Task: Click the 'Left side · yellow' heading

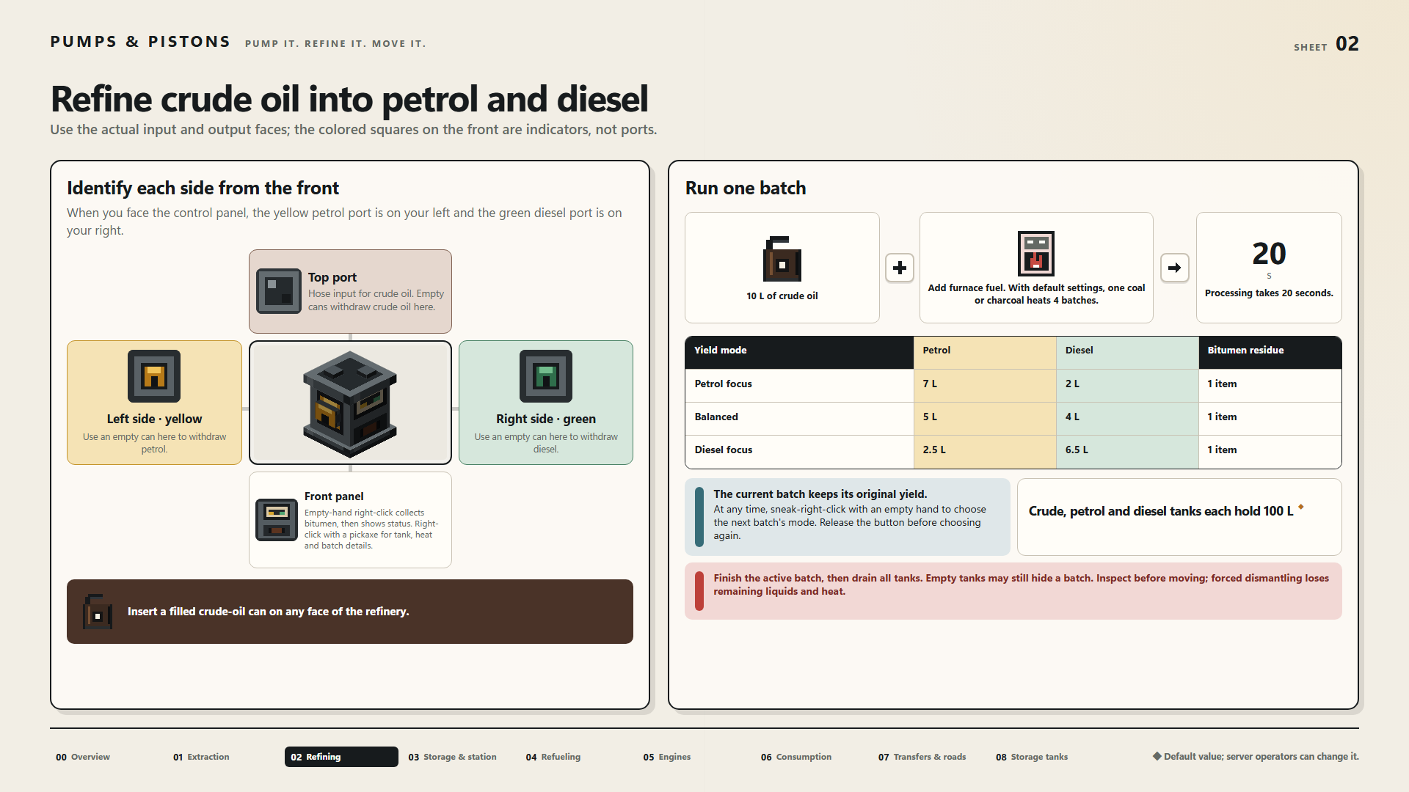Action: coord(154,419)
